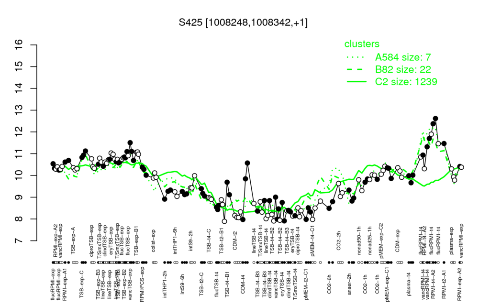Click the 'pMEM-exp-C1' bottom-row label
Viewport: 490px width, 306px height.
(388, 284)
